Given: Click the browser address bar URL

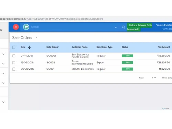Looking at the screenshot, I should pos(52,19).
